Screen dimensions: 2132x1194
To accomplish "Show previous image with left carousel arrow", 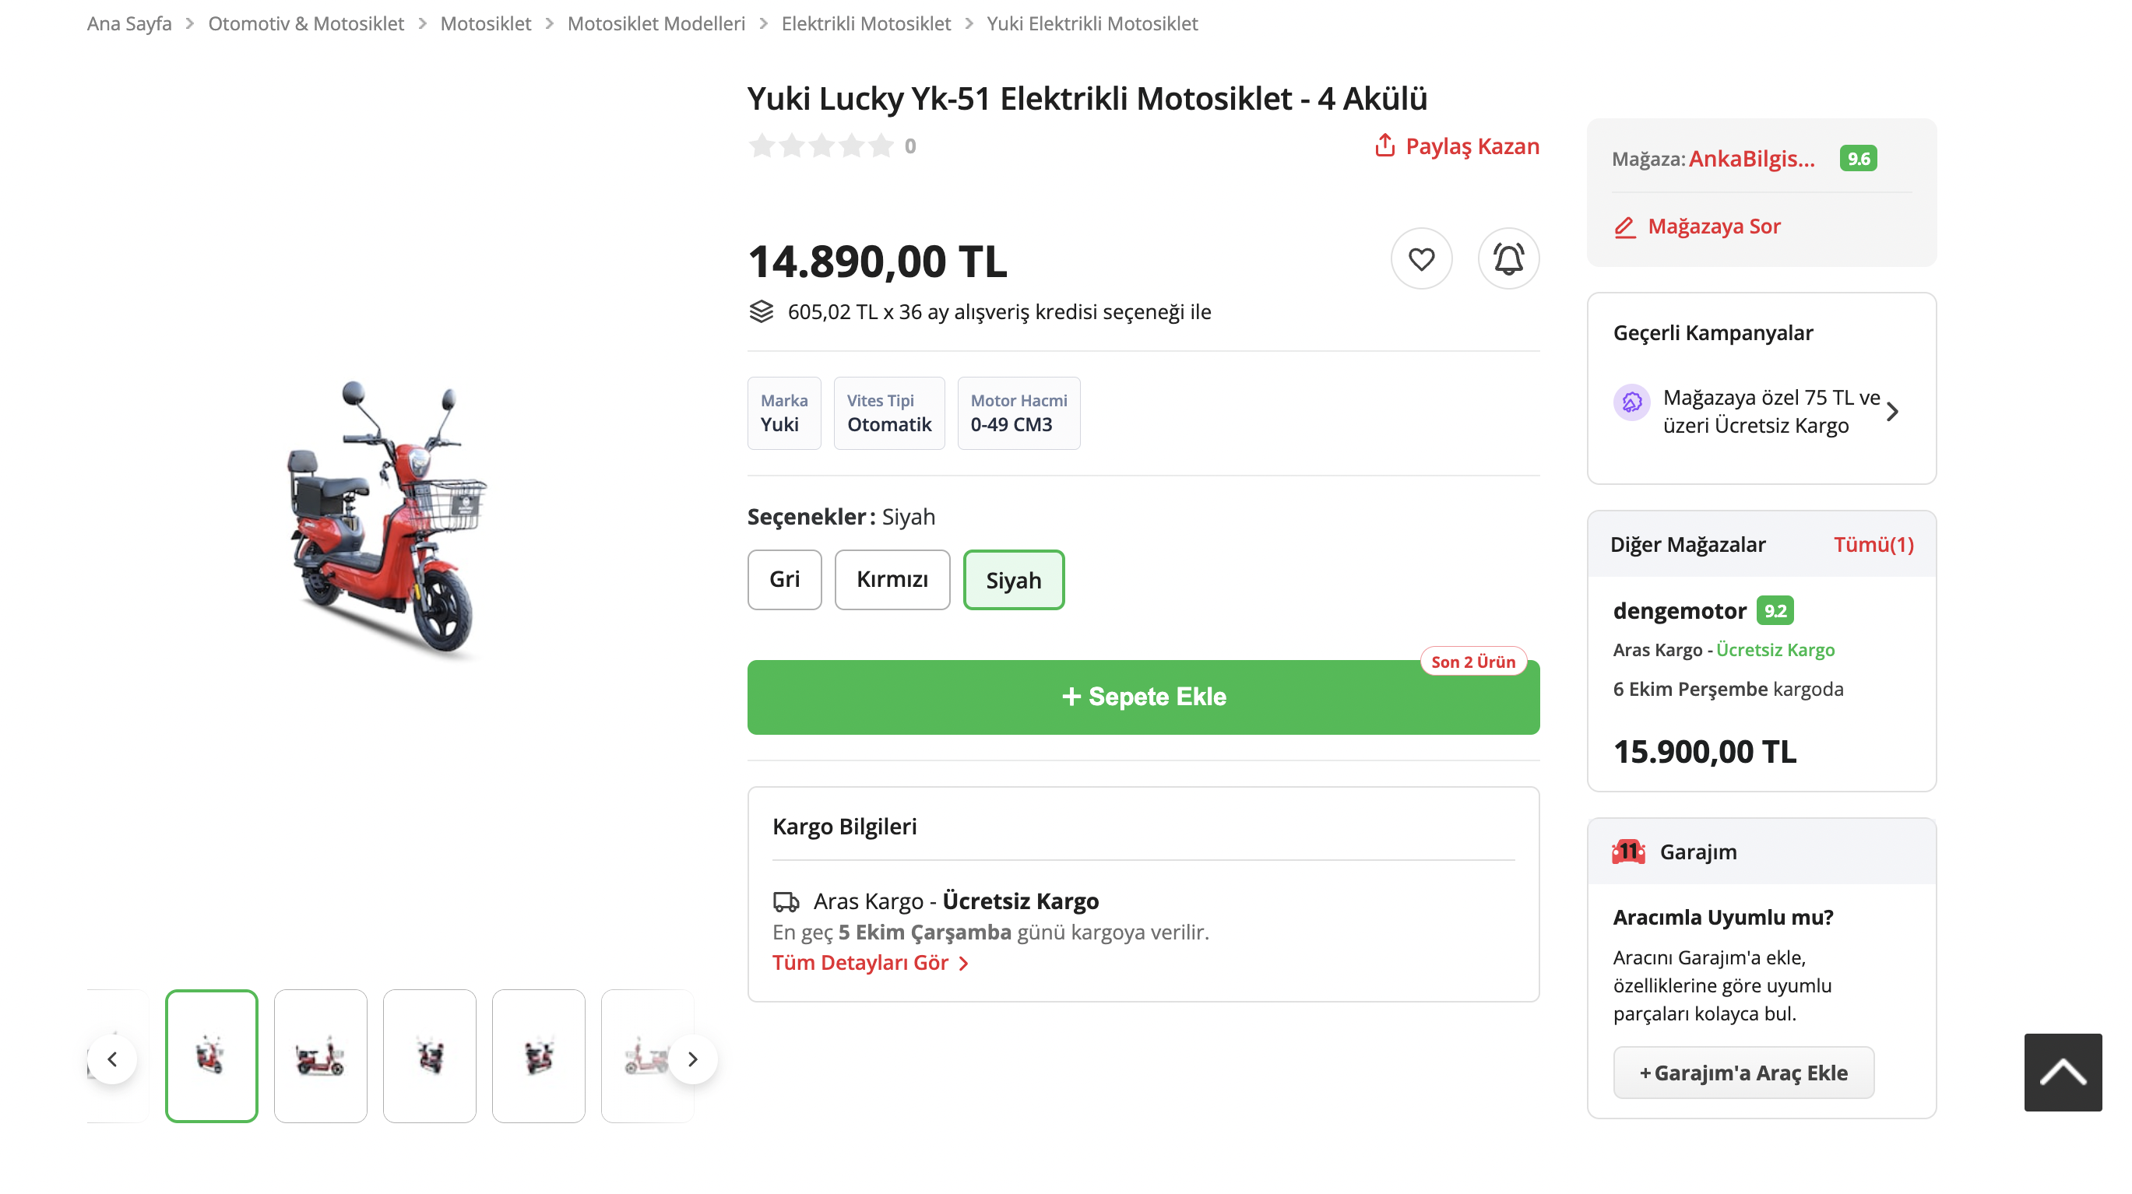I will (x=113, y=1058).
